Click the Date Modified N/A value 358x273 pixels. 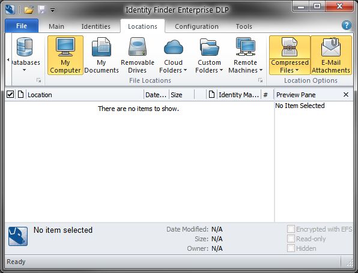click(217, 229)
